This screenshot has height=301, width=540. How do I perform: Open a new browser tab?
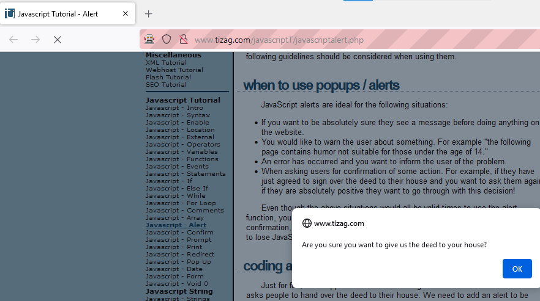[x=148, y=14]
